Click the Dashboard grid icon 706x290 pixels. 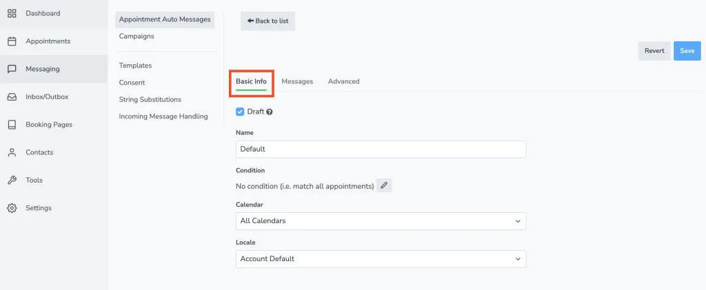coord(12,13)
